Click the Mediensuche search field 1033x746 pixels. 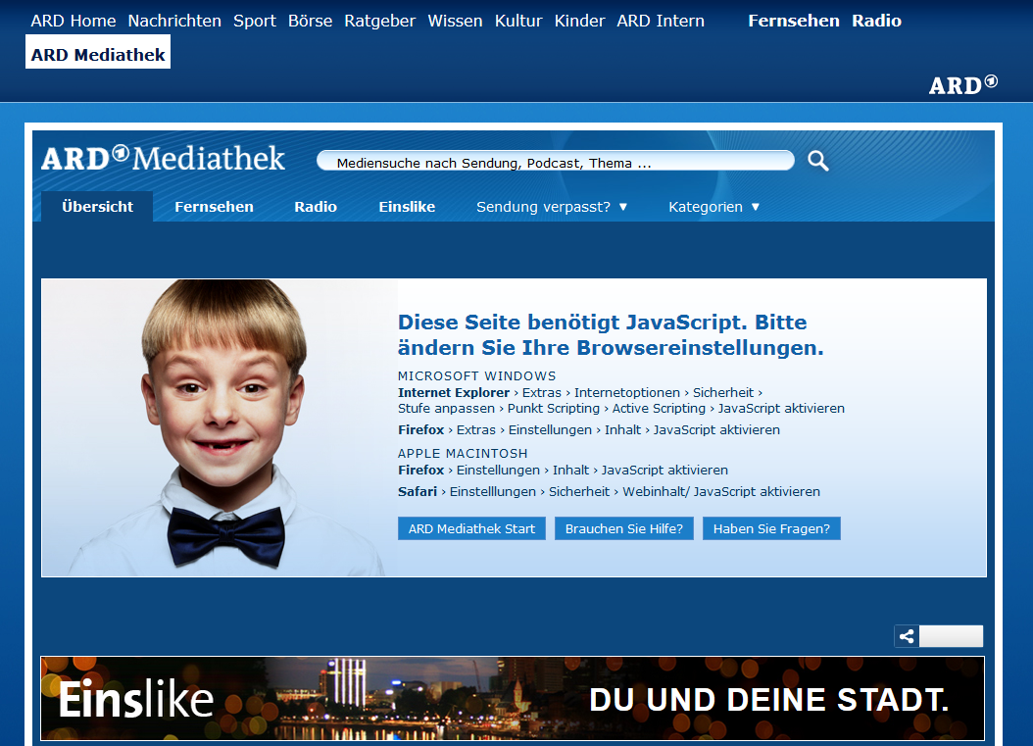coord(556,161)
